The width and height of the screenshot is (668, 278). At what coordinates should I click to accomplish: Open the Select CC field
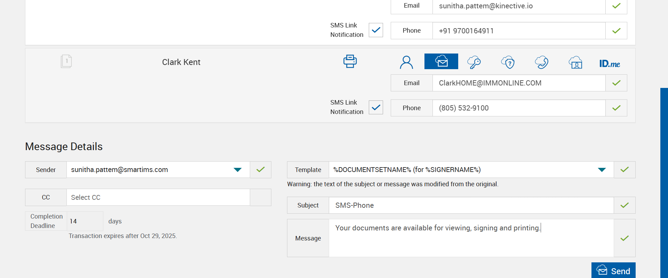[x=158, y=197]
